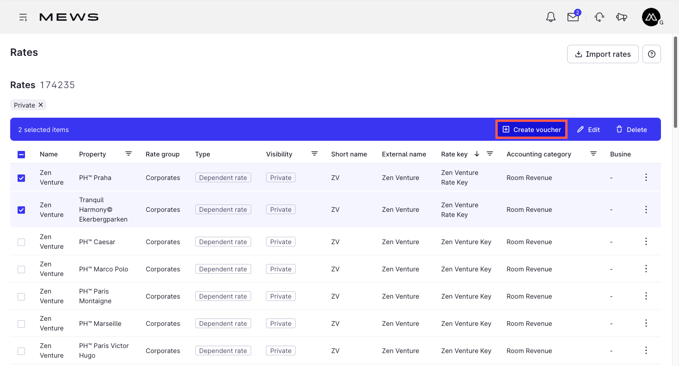Open the support headset icon
Screen dimensions: 679x366
[599, 18]
